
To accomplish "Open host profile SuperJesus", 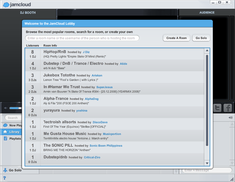I will click(x=104, y=87).
